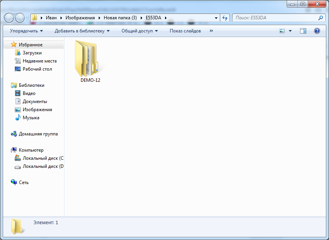Start Показ слайдов
The width and height of the screenshot is (329, 240).
185,31
